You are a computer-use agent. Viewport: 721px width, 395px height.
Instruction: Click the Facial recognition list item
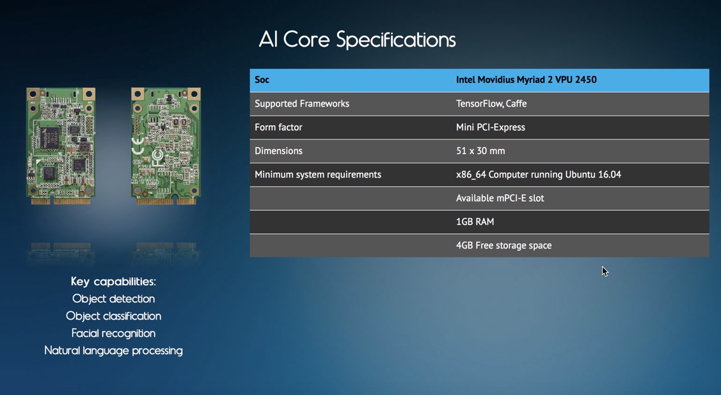[113, 333]
